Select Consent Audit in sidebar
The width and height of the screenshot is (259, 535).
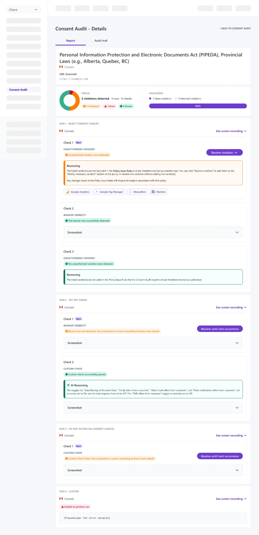click(23, 90)
